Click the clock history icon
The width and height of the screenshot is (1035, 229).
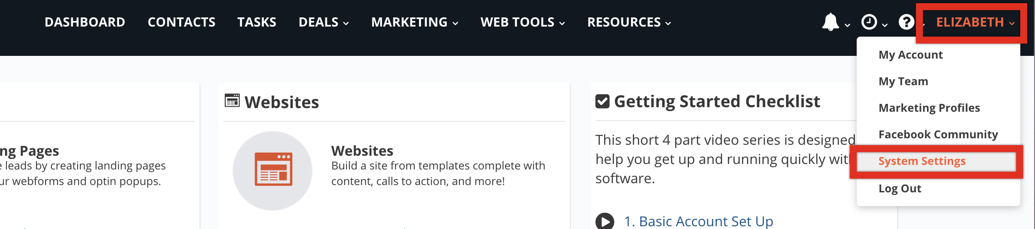point(869,22)
